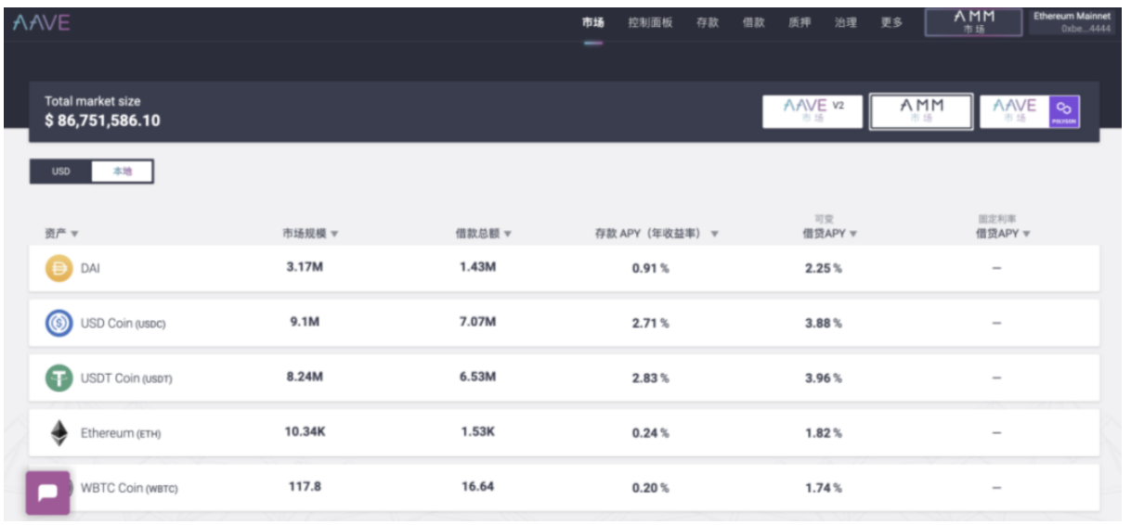The image size is (1131, 525).
Task: Click USDC total borrowed 7.07M
Action: [x=478, y=322]
